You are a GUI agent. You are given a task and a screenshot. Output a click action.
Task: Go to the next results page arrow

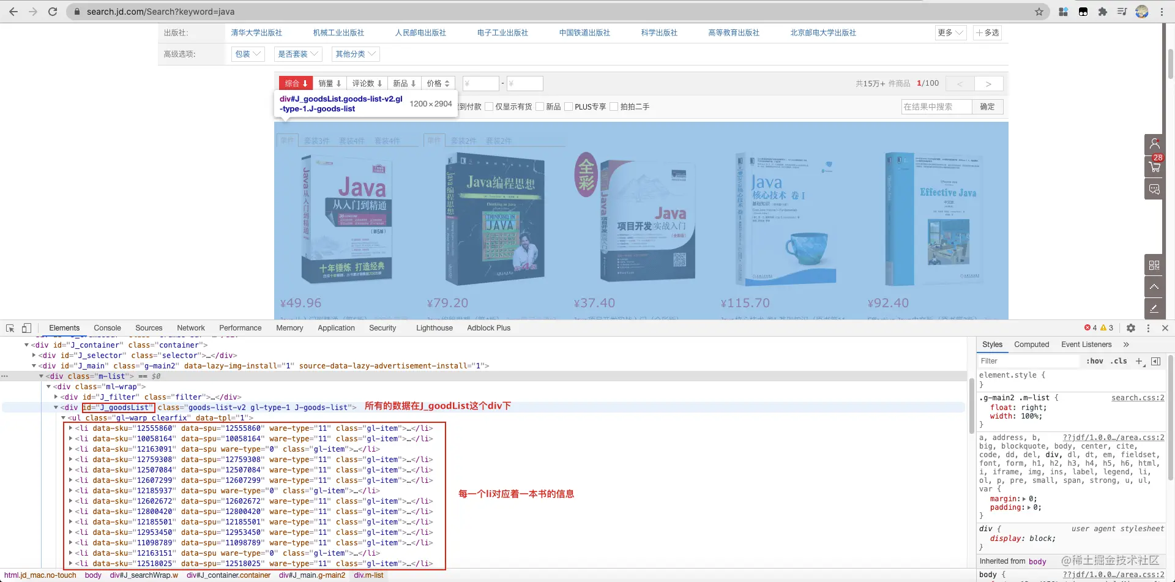[989, 84]
